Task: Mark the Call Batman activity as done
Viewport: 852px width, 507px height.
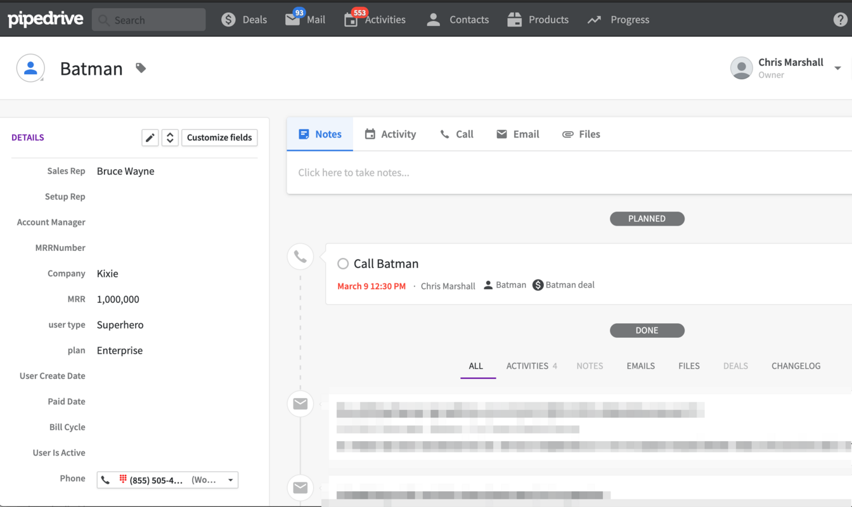Action: [343, 264]
